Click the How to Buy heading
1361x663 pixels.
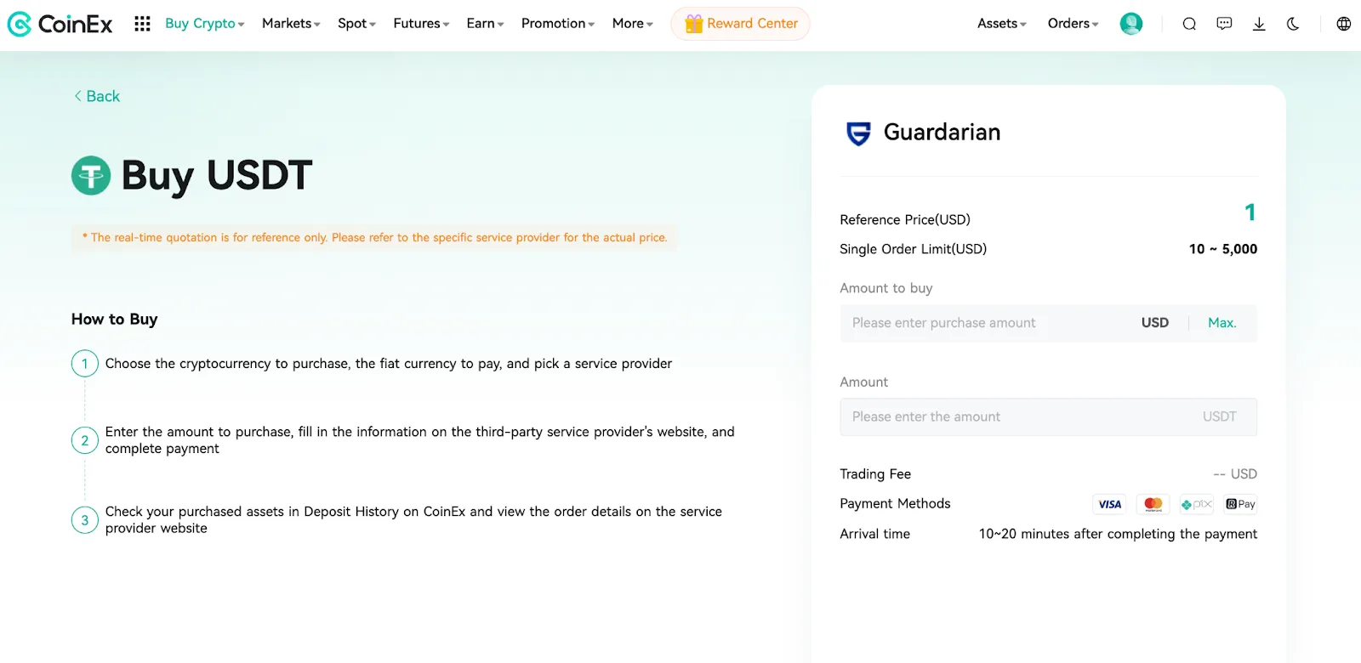click(115, 320)
